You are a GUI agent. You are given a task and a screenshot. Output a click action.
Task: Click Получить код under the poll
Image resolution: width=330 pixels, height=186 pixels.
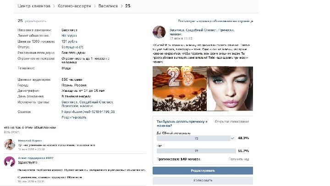pos(239,159)
